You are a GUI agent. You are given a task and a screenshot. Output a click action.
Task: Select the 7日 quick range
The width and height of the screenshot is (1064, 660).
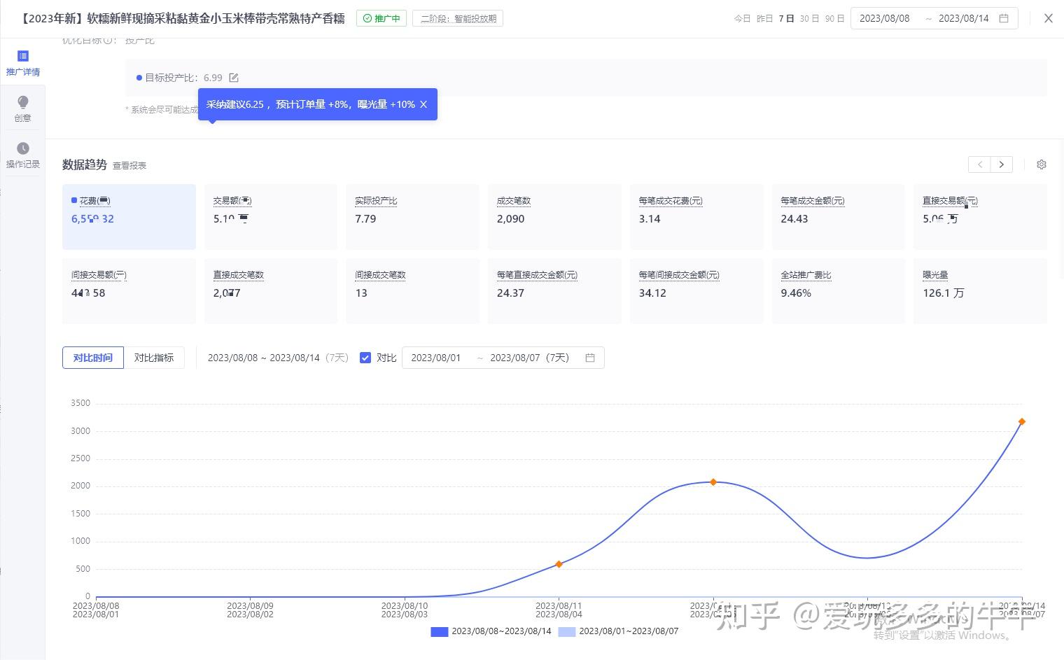[786, 19]
